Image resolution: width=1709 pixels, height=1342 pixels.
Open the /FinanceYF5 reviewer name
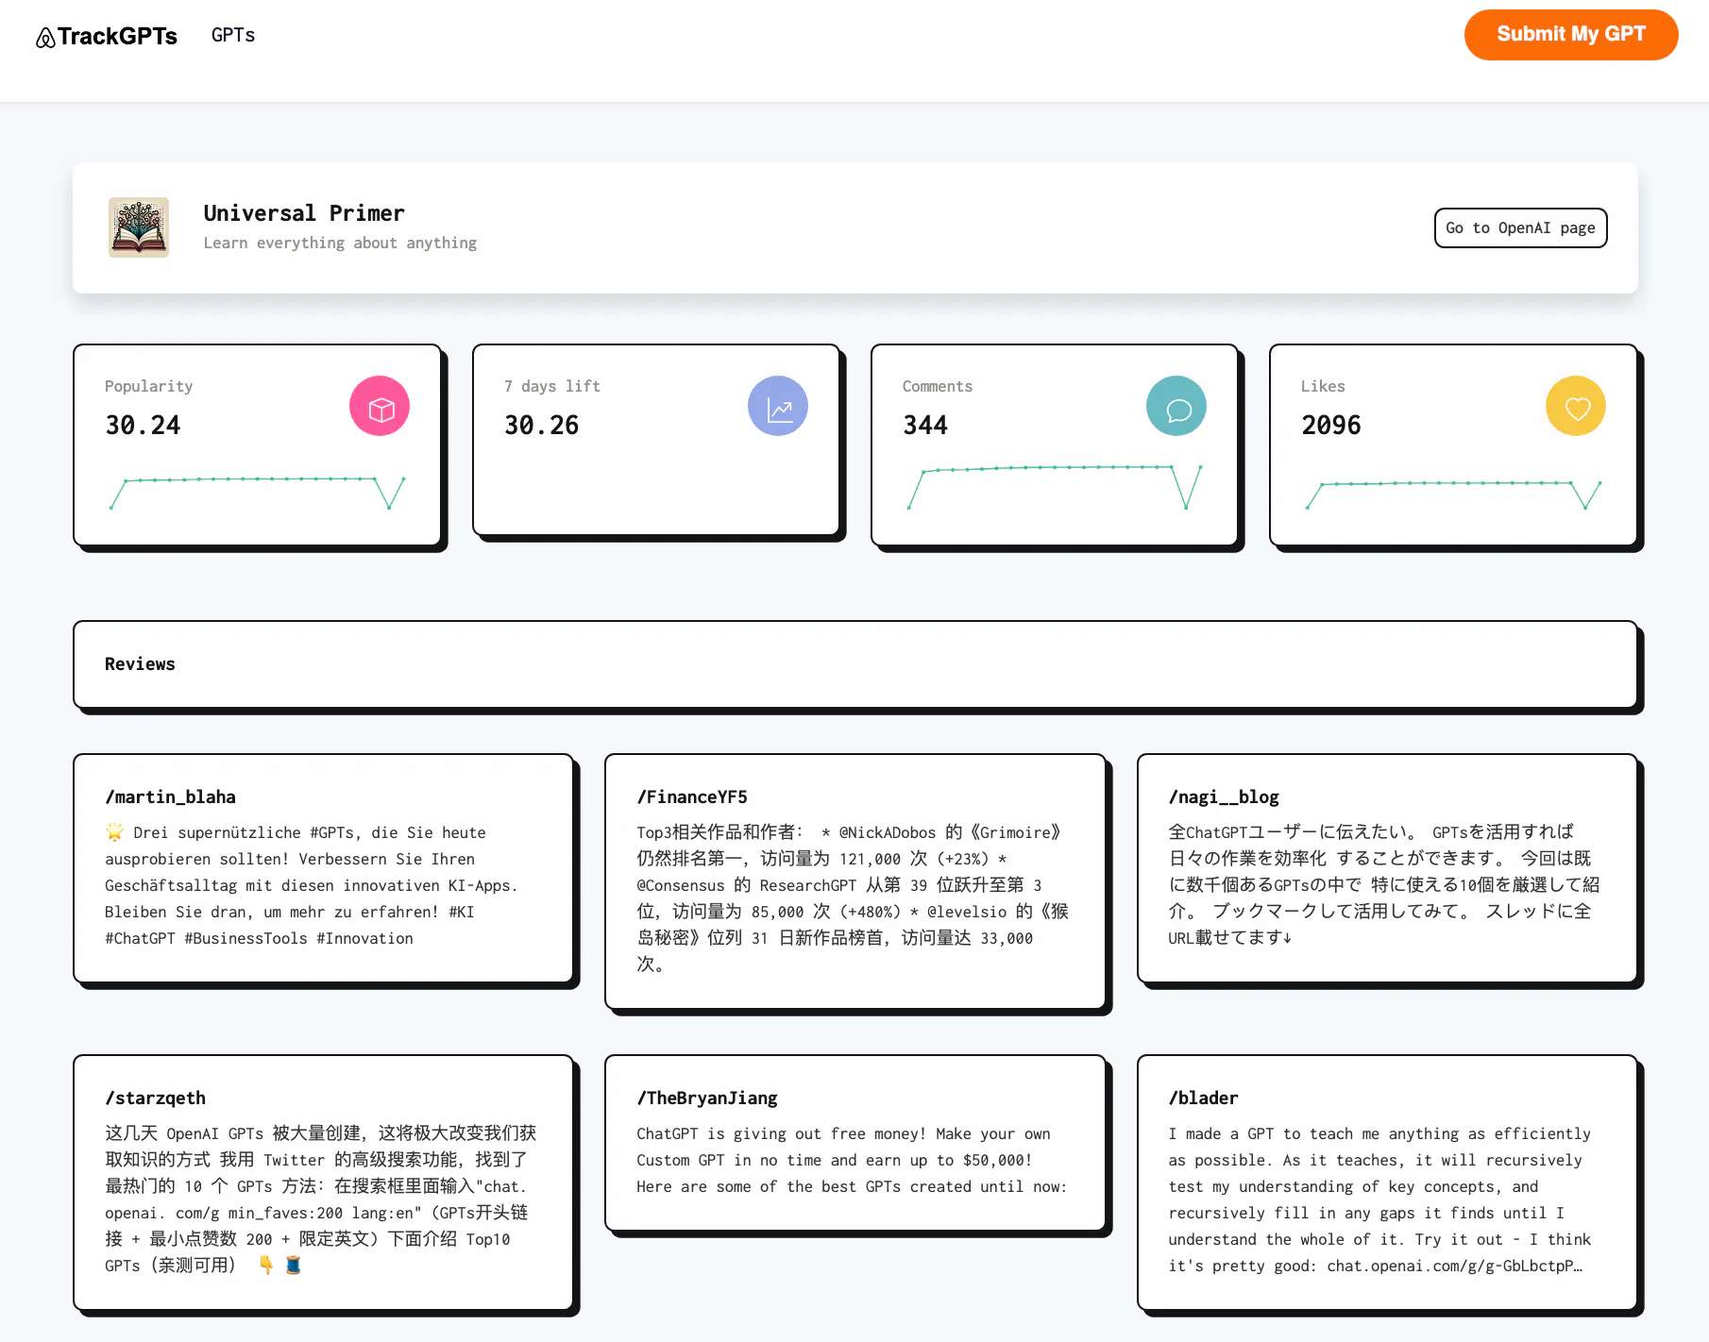point(692,797)
